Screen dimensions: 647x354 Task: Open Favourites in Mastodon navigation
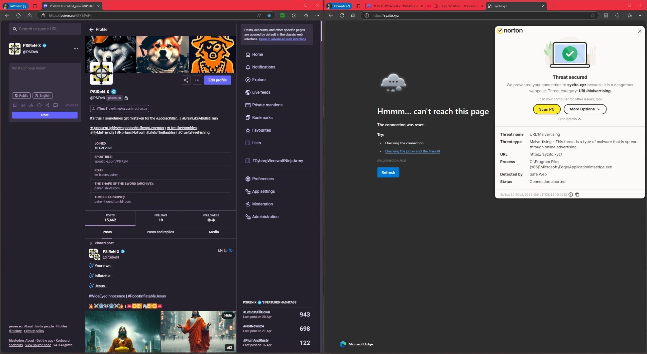258,130
